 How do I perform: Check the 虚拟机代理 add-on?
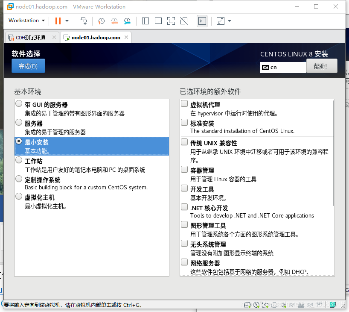(x=184, y=103)
